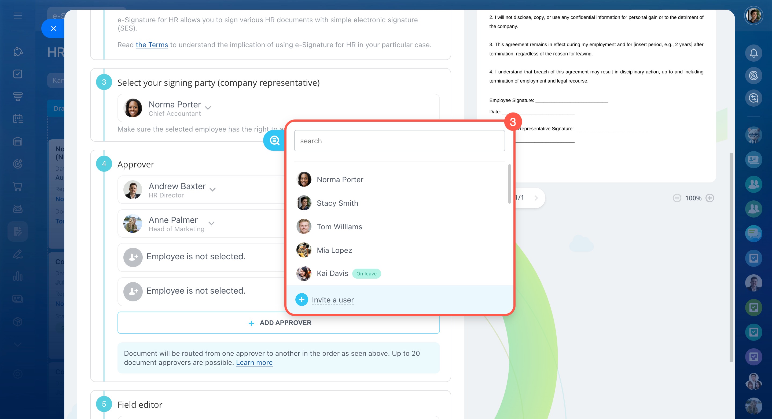Open the CRM target icon in sidebar
772x419 pixels.
[18, 164]
